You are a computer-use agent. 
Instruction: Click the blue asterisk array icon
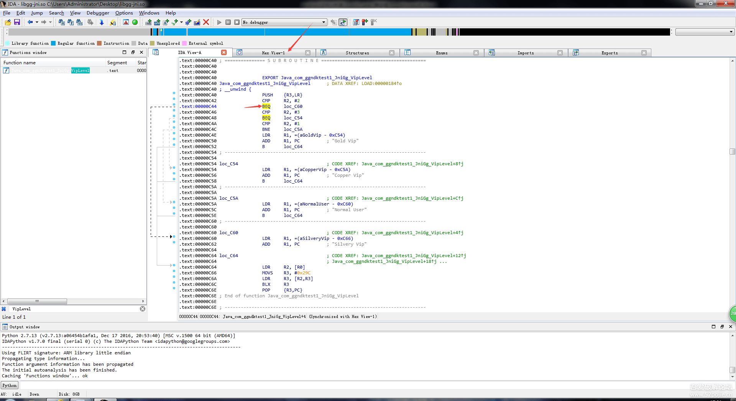188,22
